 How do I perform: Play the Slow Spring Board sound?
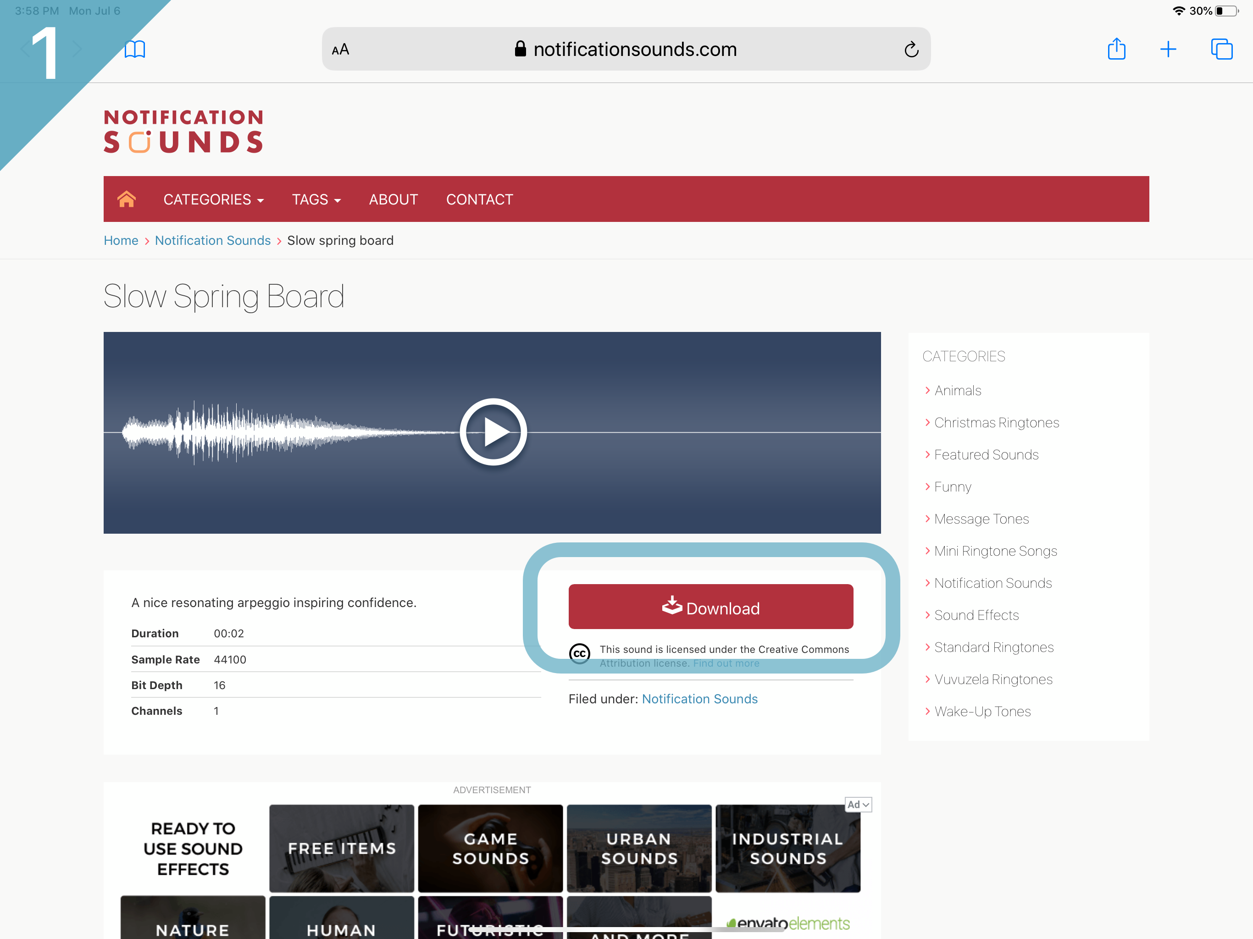(493, 432)
